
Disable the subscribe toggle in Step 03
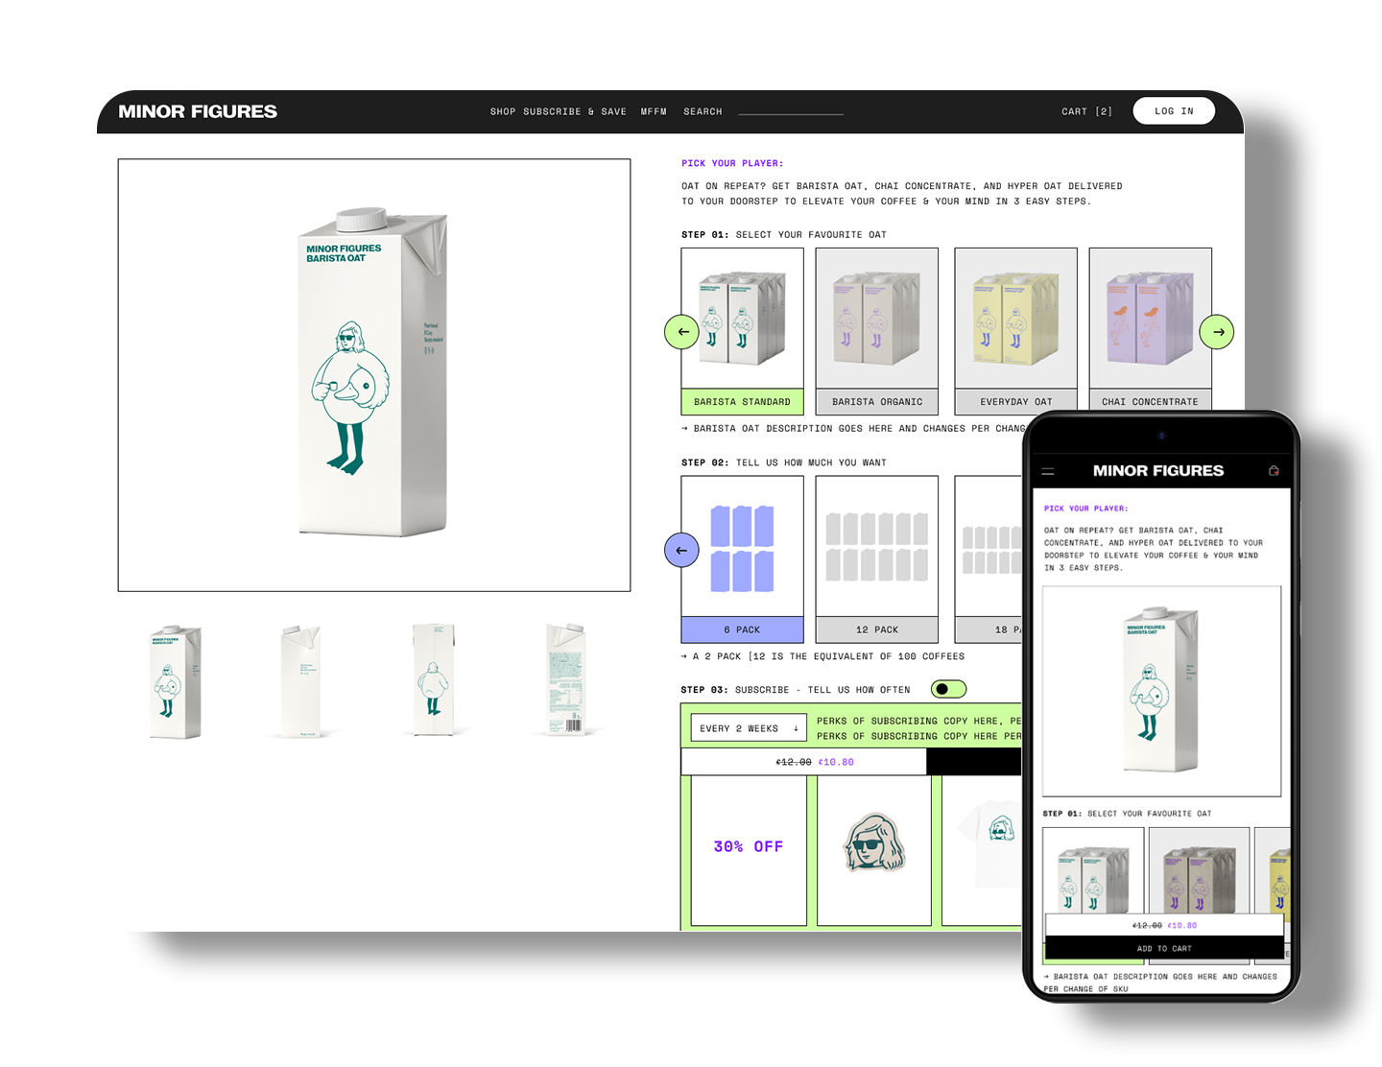click(948, 689)
